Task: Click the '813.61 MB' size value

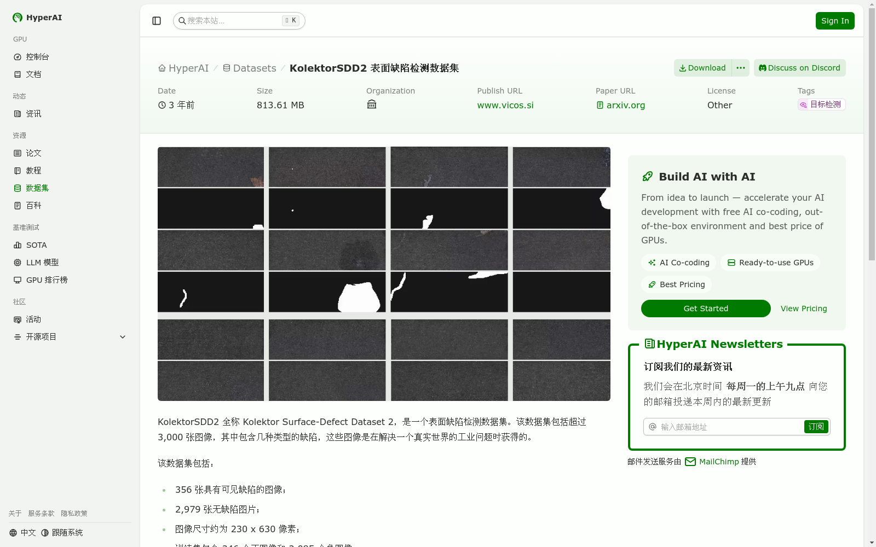Action: [280, 105]
